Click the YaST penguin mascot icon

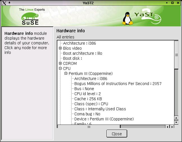coord(128,19)
